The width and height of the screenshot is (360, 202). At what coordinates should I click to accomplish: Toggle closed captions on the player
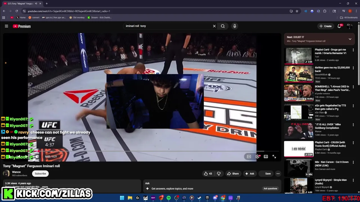pos(249,157)
